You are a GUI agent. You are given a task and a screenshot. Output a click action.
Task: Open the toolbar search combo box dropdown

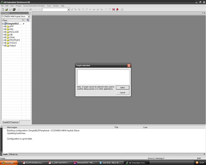69,10
